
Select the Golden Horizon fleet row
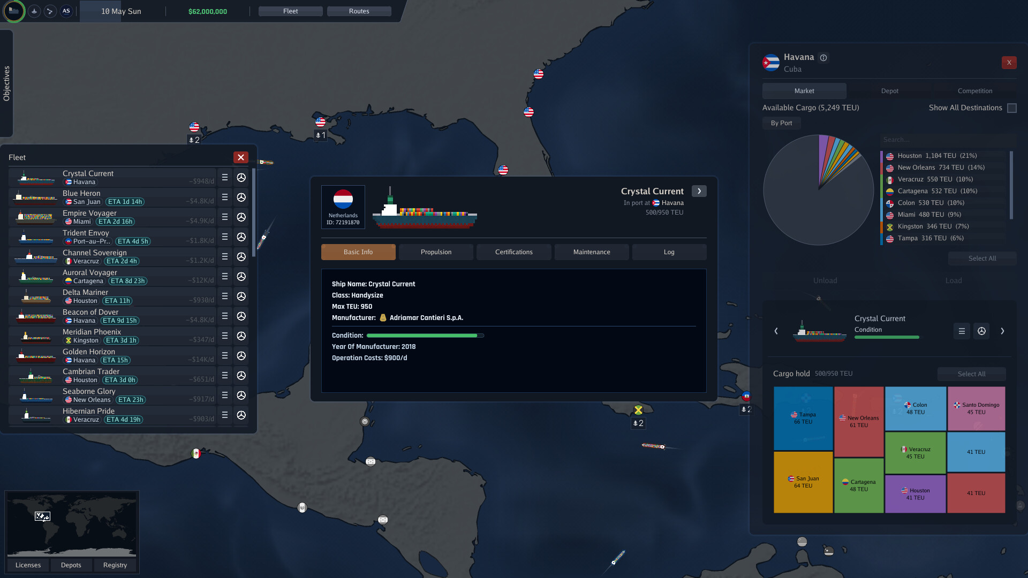[x=112, y=356]
